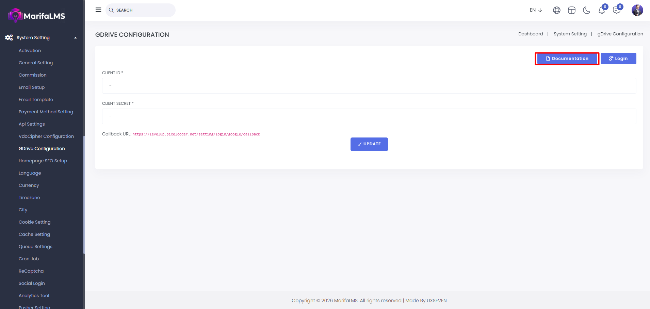
Task: Click the Google Login button
Action: (x=618, y=59)
